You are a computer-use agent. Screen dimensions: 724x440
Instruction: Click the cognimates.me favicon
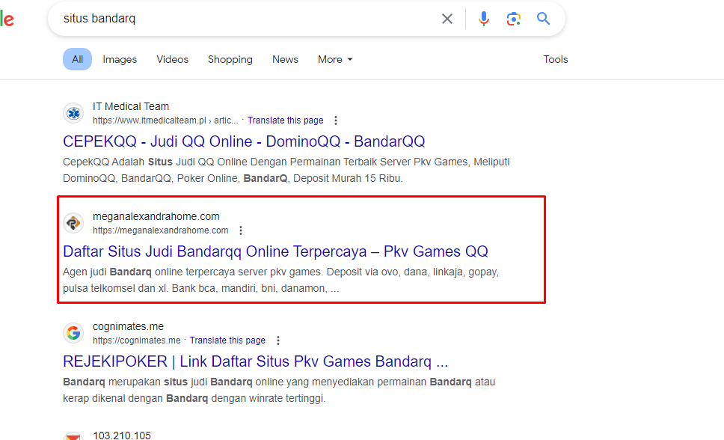pos(73,333)
